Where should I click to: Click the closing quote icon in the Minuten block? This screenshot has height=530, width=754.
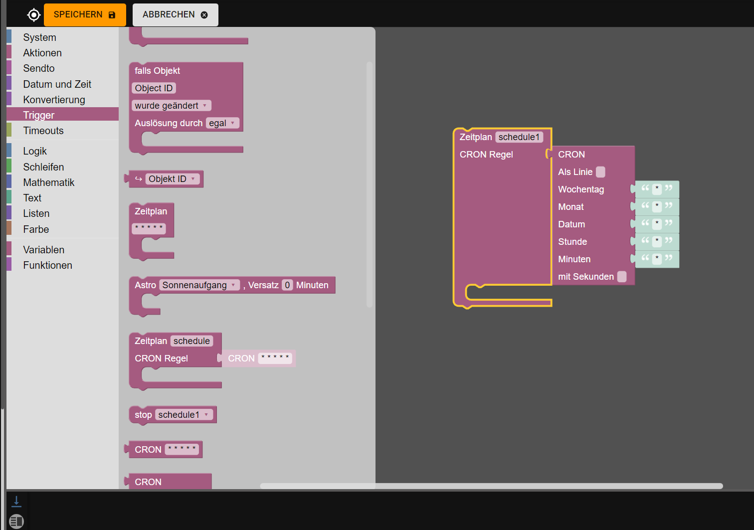669,258
